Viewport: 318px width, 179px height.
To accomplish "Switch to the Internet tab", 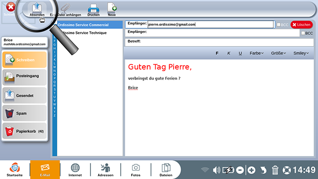I will 75,170.
